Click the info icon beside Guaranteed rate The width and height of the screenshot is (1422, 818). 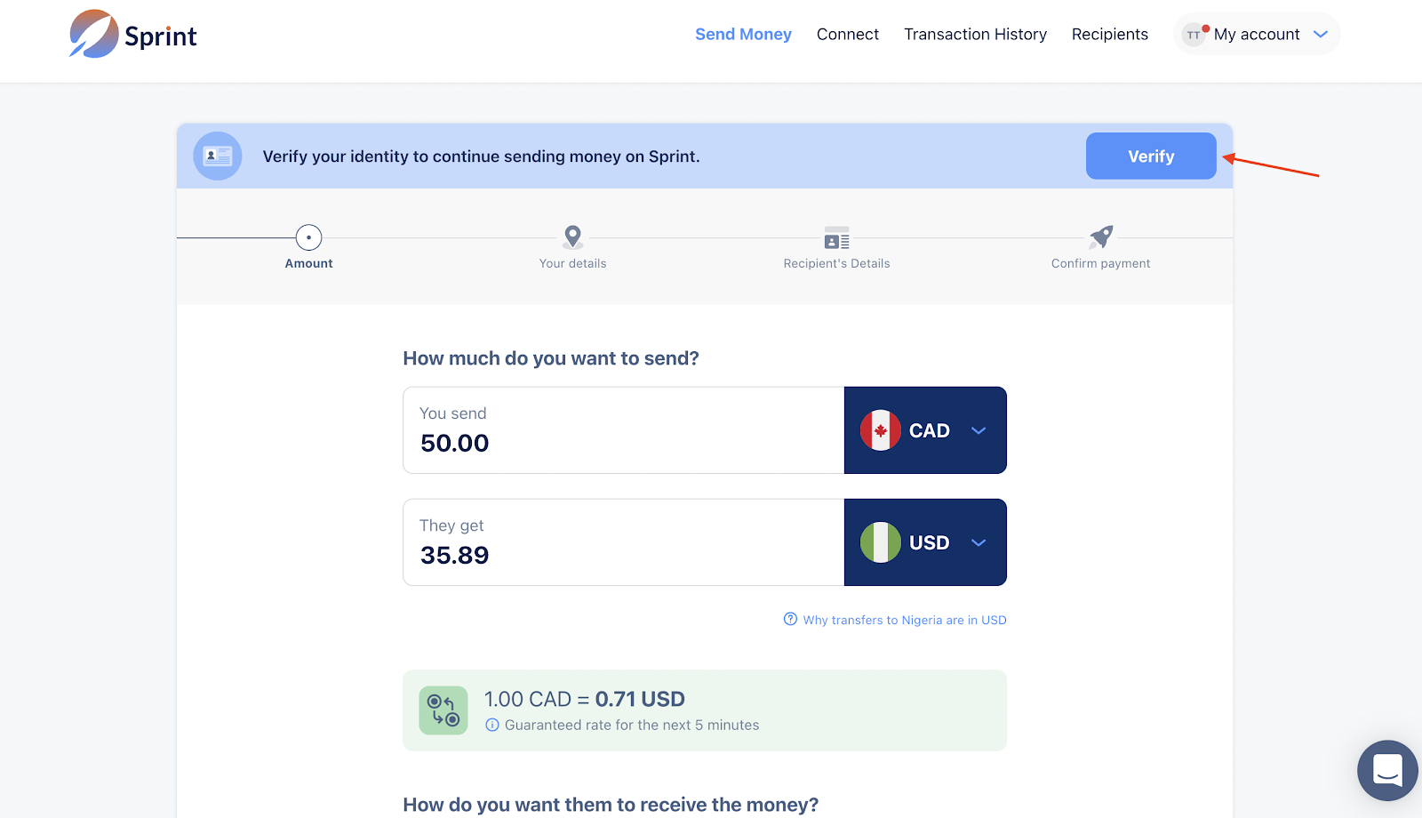coord(492,725)
